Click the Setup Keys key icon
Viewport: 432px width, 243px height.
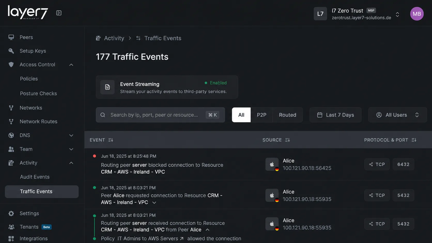[11, 51]
